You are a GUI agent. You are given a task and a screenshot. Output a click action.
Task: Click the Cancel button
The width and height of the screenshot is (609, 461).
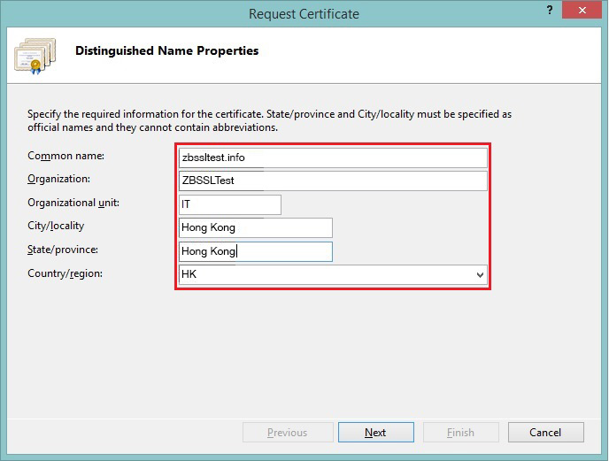point(544,433)
